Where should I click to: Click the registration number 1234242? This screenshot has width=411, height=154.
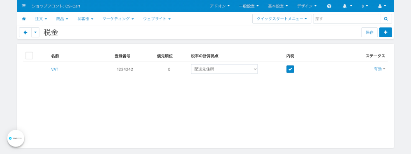125,69
